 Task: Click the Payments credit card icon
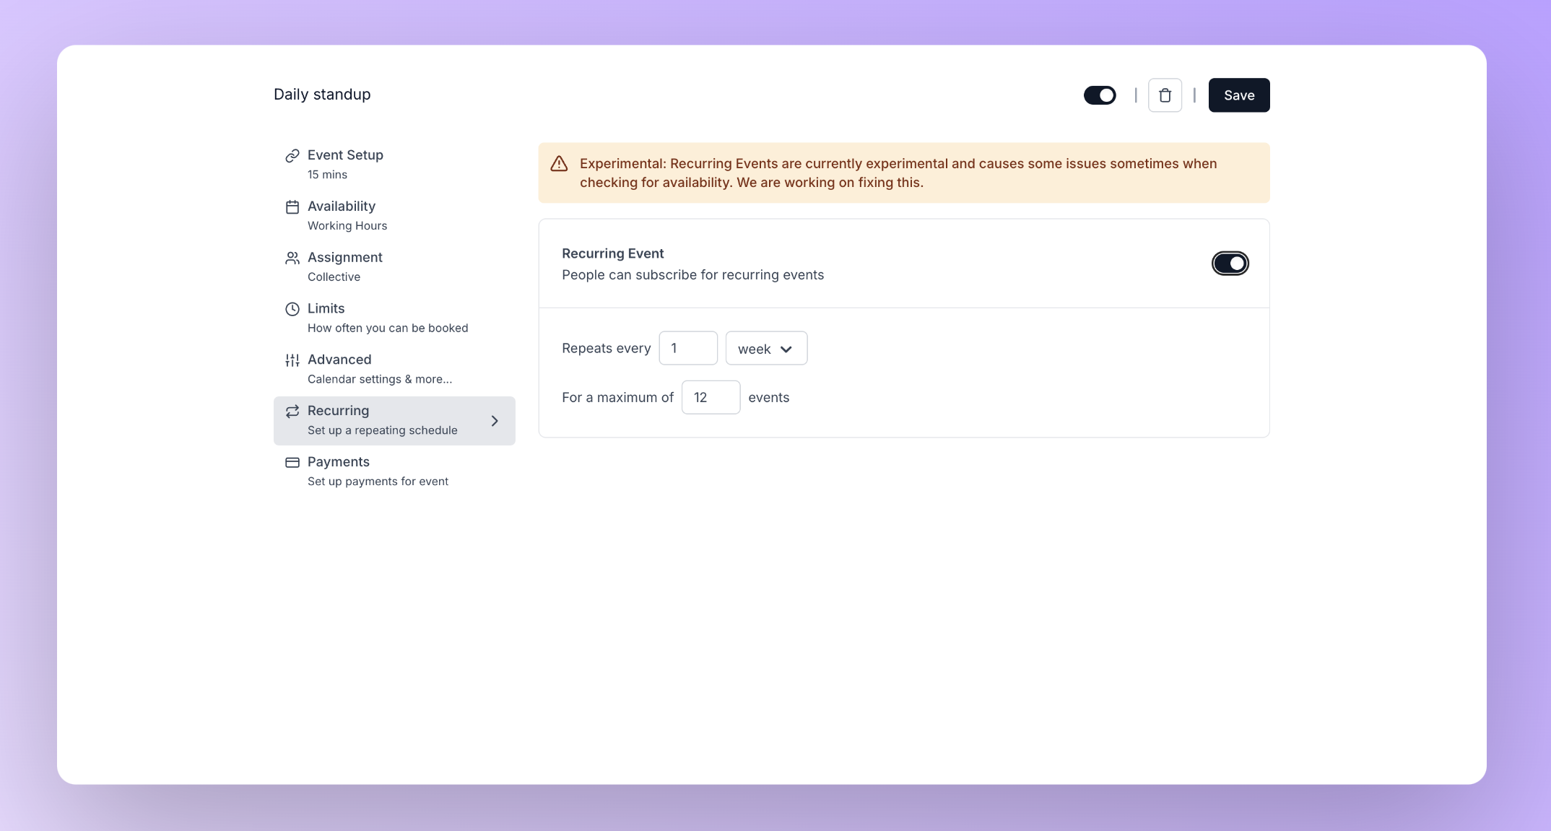tap(292, 462)
